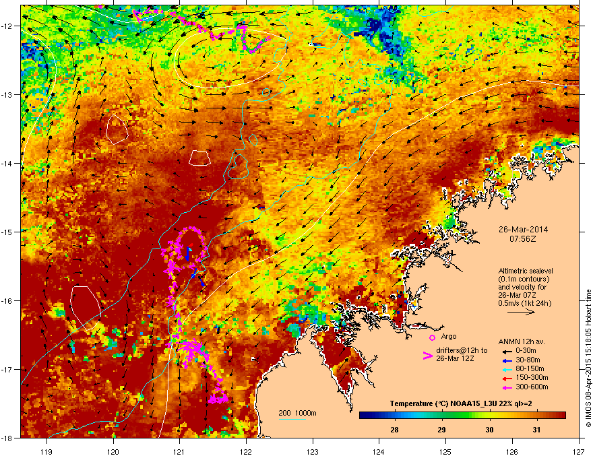This screenshot has width=593, height=458.
Task: Click the blue ANMN current arrow inside drifter loop
Action: tap(187, 255)
